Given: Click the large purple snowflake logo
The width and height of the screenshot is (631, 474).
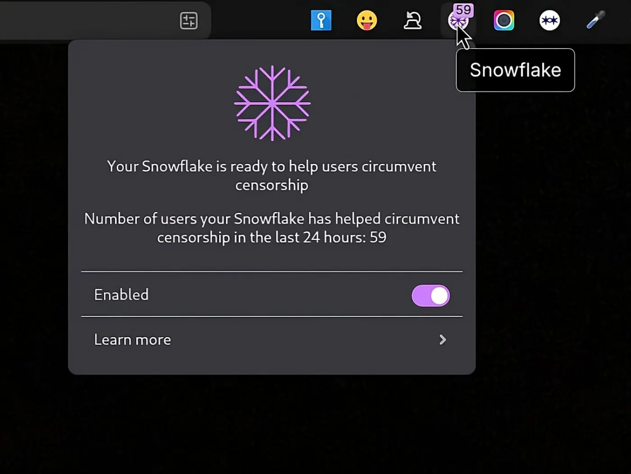Looking at the screenshot, I should pyautogui.click(x=272, y=103).
